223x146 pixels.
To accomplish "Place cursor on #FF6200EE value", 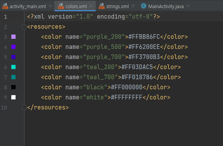I will tap(144, 47).
